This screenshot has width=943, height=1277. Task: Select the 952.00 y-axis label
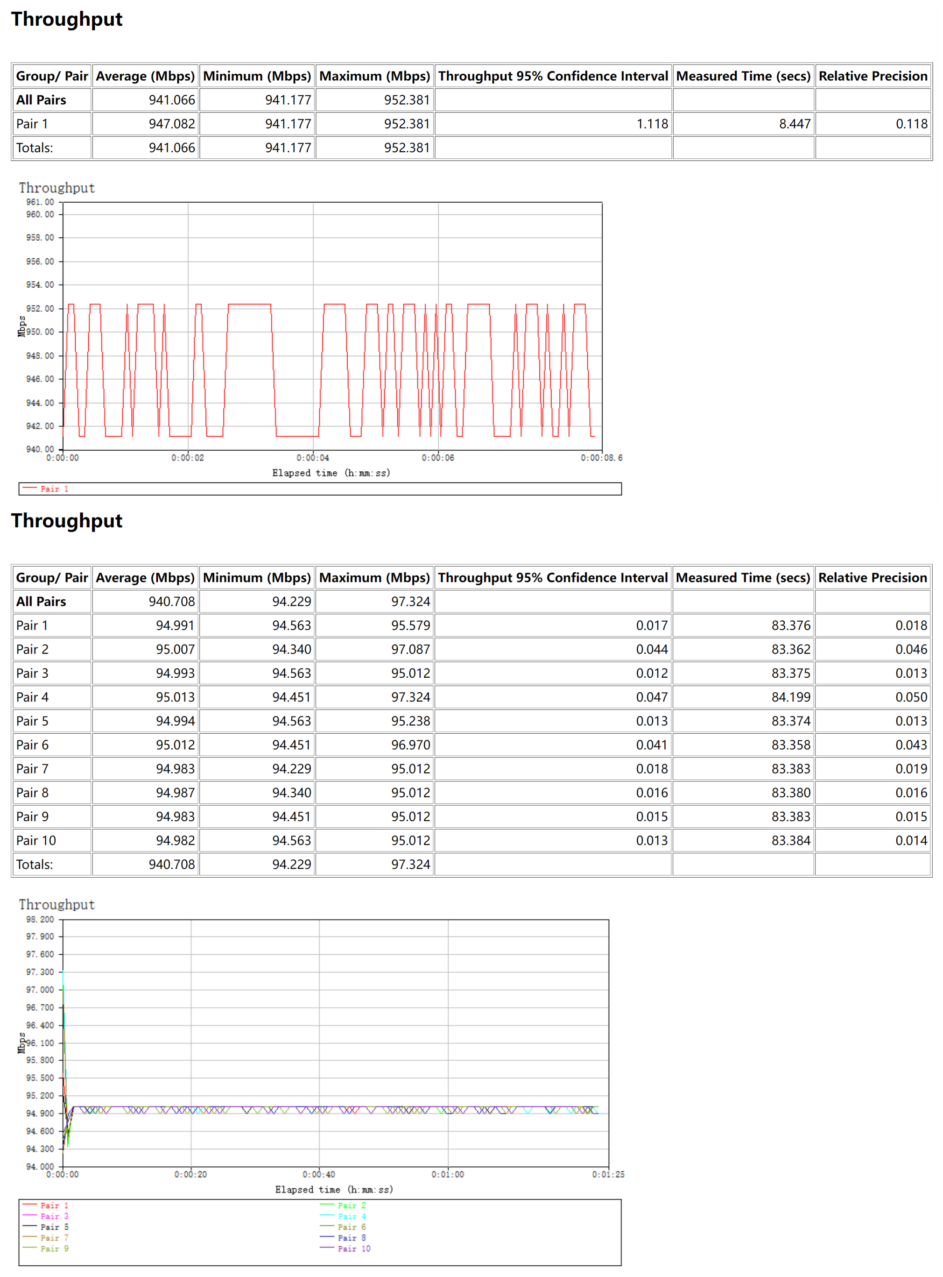click(x=40, y=308)
